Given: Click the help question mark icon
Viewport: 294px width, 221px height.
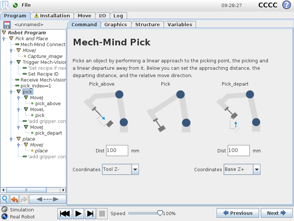Looking at the screenshot, I should (286, 5).
